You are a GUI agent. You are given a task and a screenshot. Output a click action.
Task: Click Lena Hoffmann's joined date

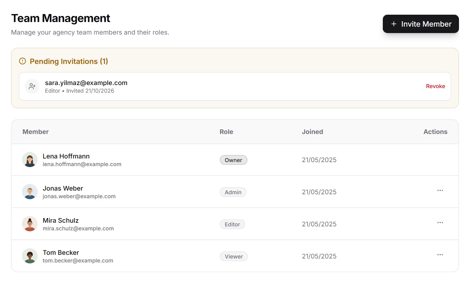pyautogui.click(x=319, y=160)
